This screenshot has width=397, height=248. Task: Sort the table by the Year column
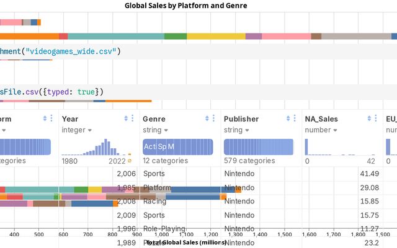point(127,118)
